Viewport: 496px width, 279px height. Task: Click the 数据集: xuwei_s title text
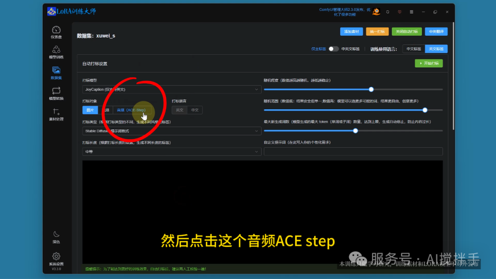[x=96, y=36]
